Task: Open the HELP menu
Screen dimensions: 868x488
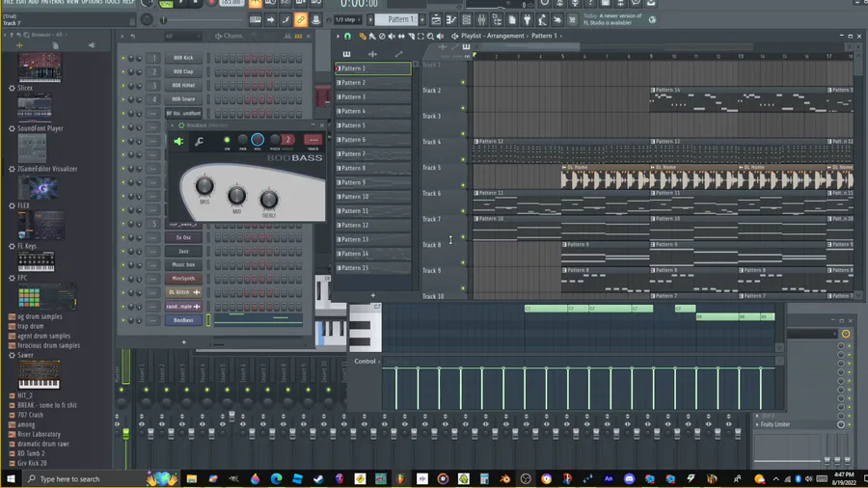Action: (x=128, y=2)
